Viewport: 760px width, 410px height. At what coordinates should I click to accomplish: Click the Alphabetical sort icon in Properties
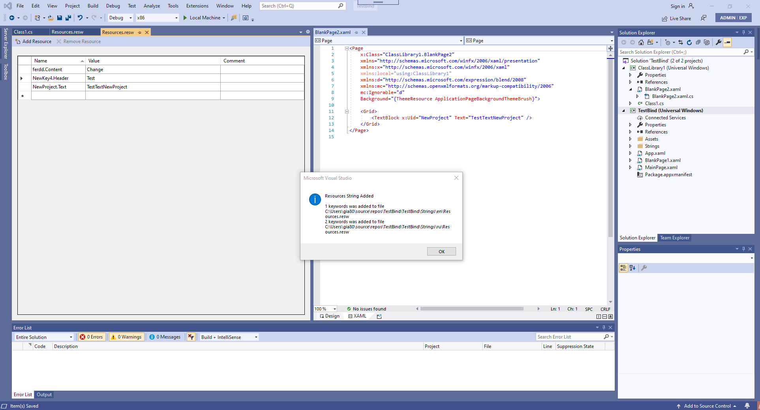(x=632, y=268)
